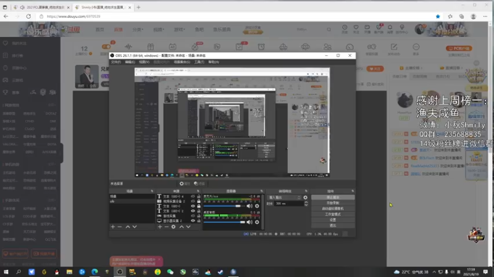
Task: Click the Windows Start button
Action: (6, 272)
